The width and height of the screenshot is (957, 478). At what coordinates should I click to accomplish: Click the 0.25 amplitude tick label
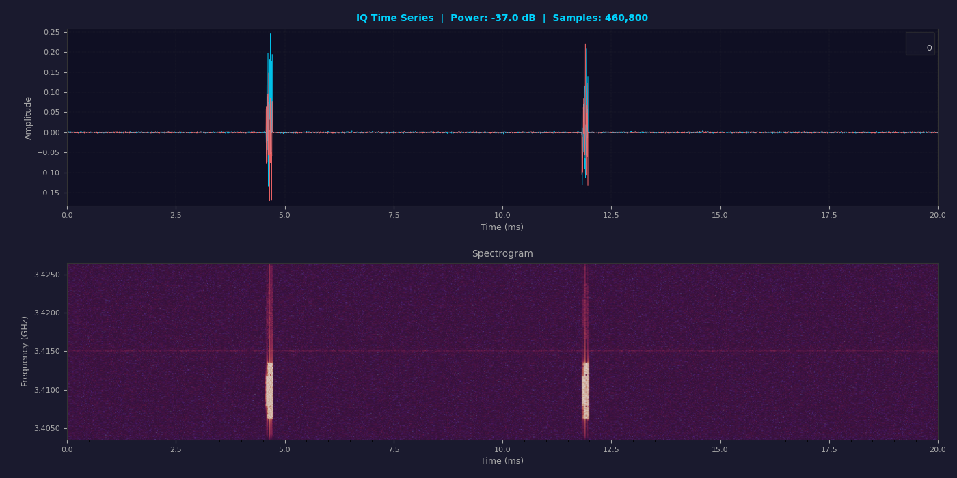pyautogui.click(x=51, y=32)
